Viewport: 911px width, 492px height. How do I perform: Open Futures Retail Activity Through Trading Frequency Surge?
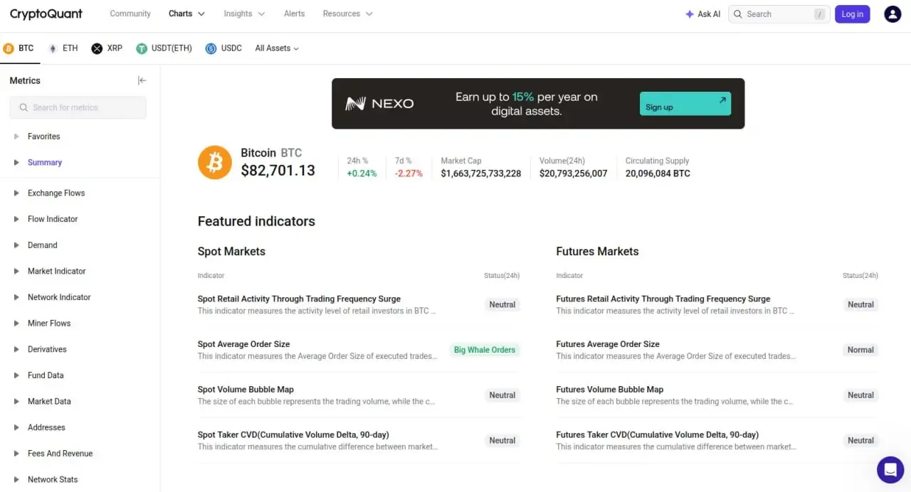663,299
